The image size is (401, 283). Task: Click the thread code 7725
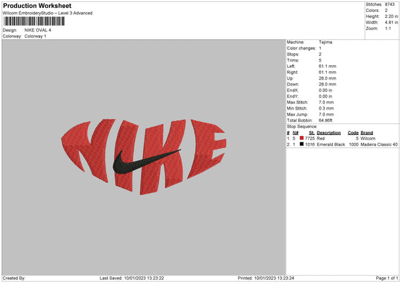point(309,139)
